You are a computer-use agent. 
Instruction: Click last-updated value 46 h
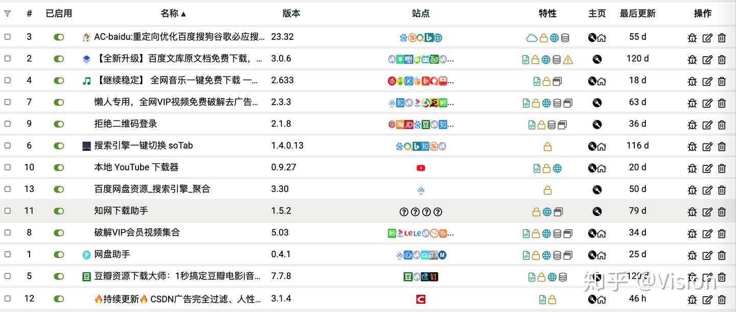(x=638, y=298)
